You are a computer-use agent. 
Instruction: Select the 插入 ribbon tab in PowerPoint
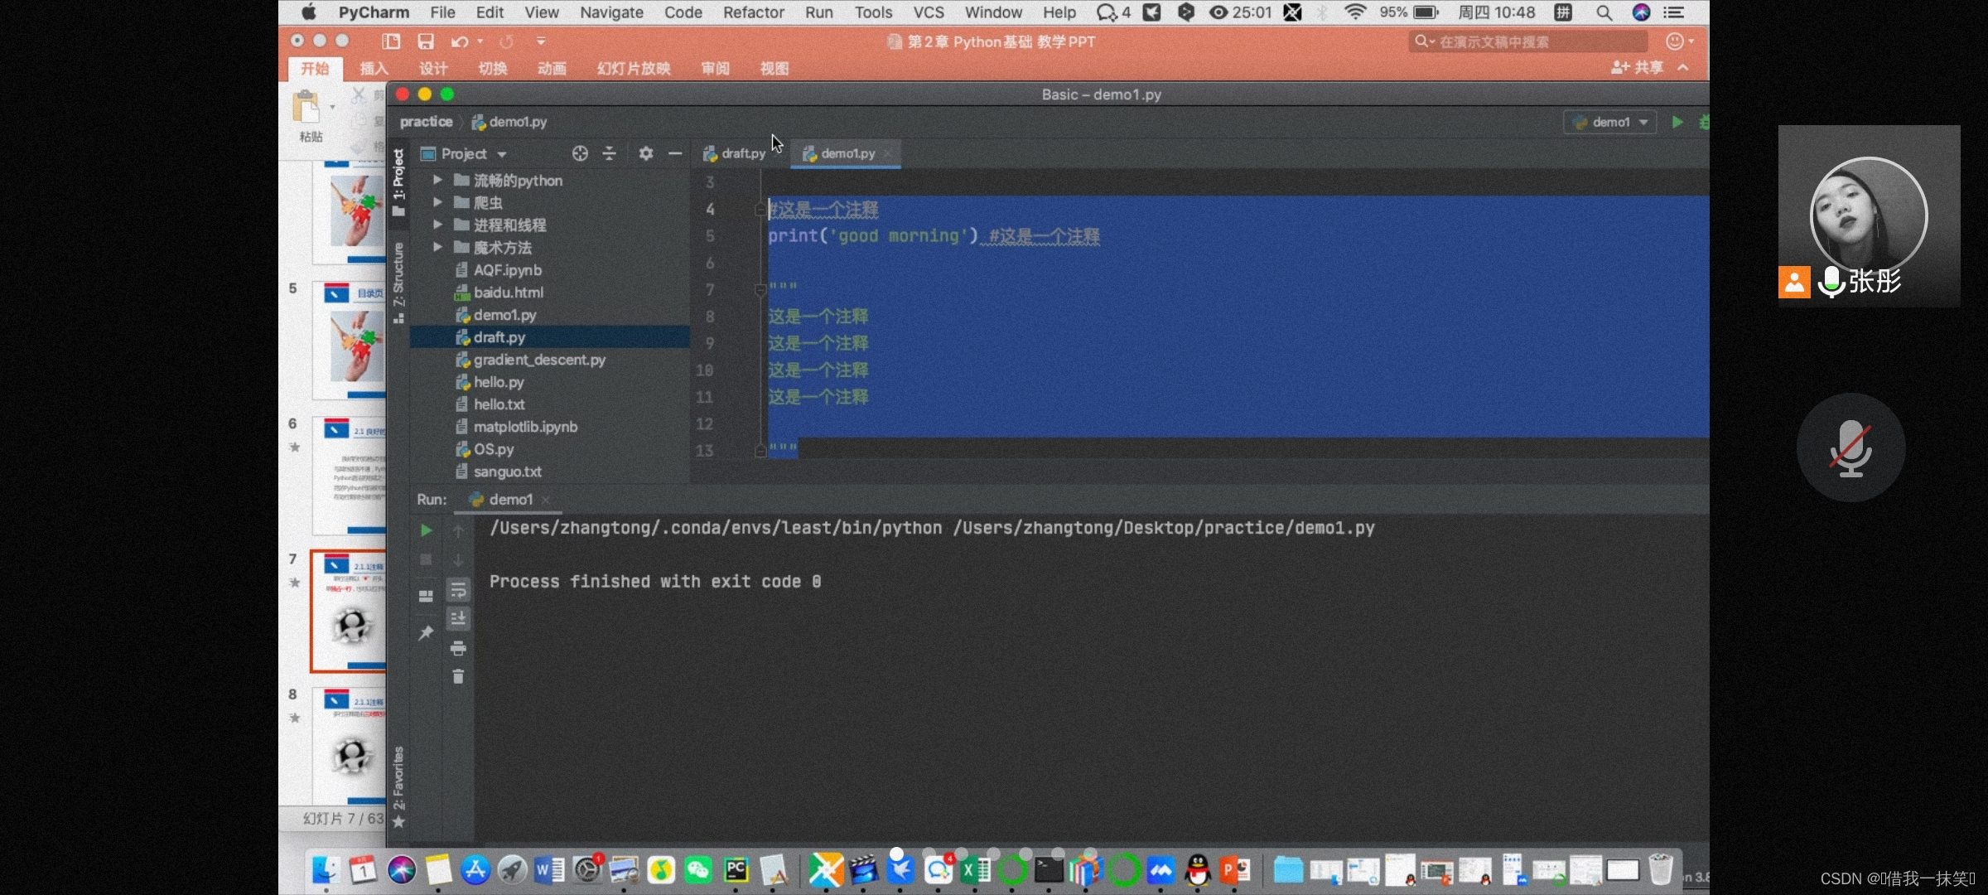tap(374, 68)
